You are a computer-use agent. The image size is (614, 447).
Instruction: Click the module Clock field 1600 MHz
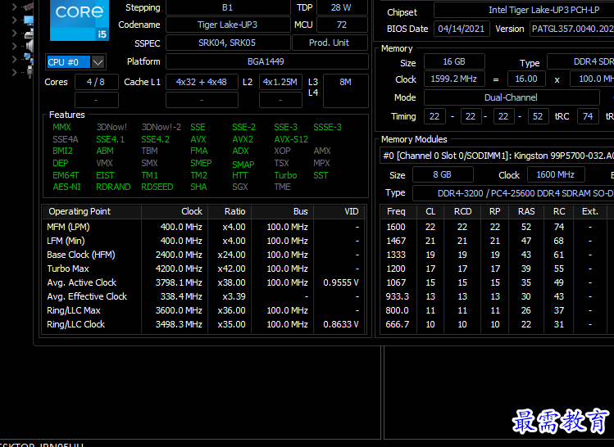click(556, 174)
